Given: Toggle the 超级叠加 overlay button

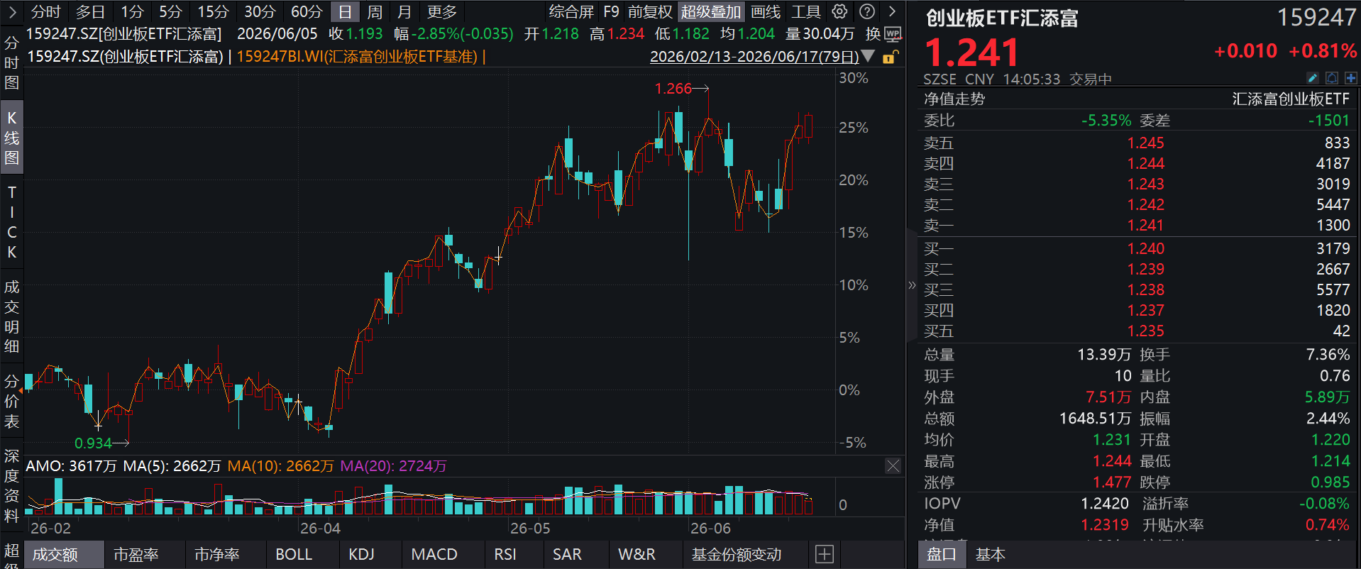Looking at the screenshot, I should pos(711,12).
